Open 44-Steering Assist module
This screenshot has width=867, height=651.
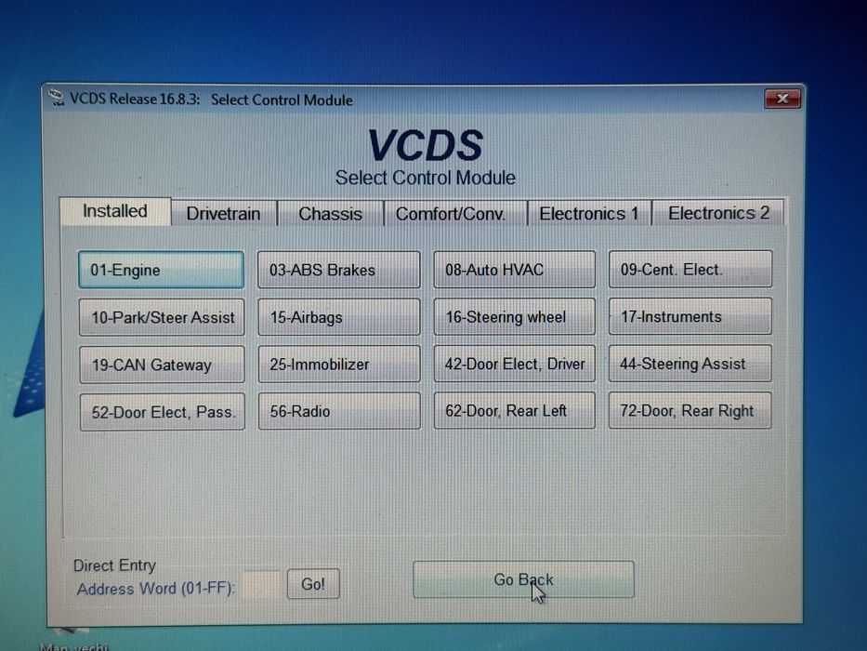tap(690, 363)
